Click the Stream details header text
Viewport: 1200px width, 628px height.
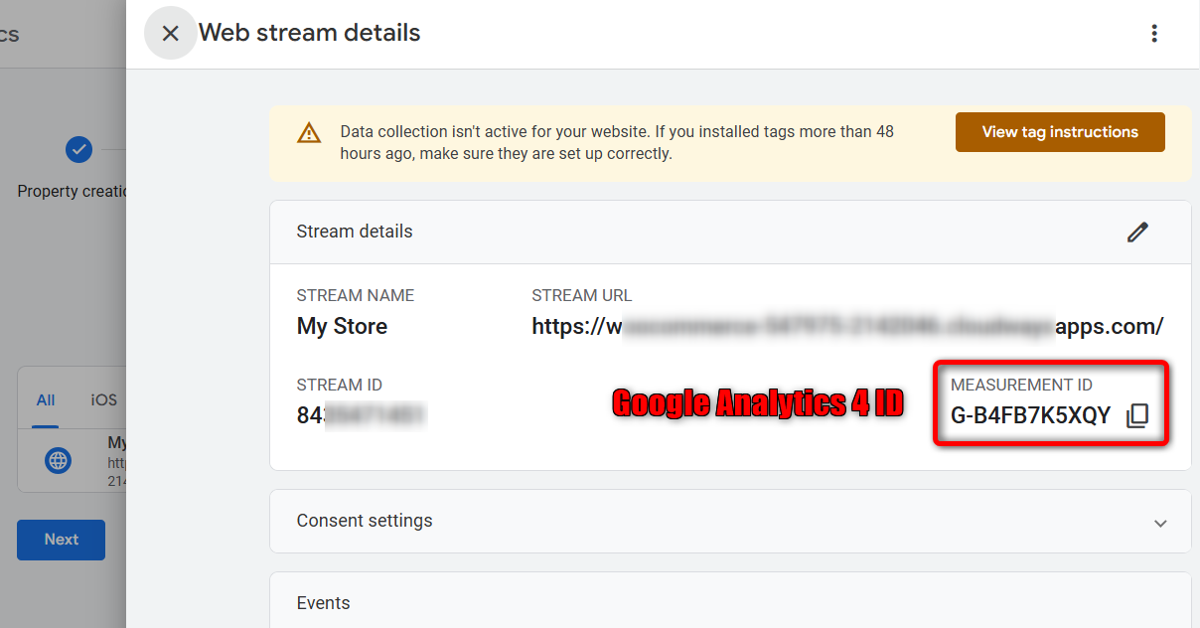pos(355,232)
